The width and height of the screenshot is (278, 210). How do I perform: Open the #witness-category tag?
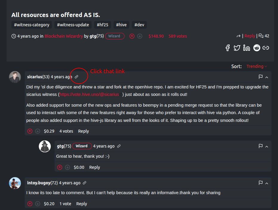click(32, 25)
